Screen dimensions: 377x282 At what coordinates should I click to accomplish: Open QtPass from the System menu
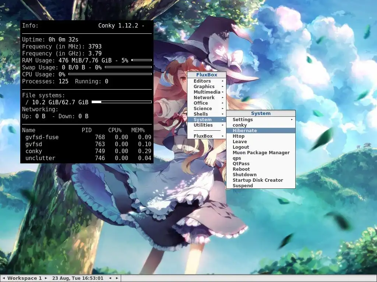261,163
